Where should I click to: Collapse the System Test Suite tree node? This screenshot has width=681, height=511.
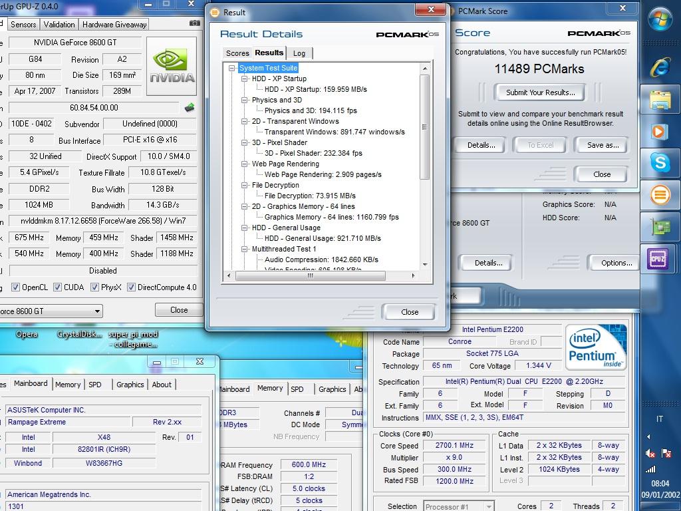coord(232,69)
